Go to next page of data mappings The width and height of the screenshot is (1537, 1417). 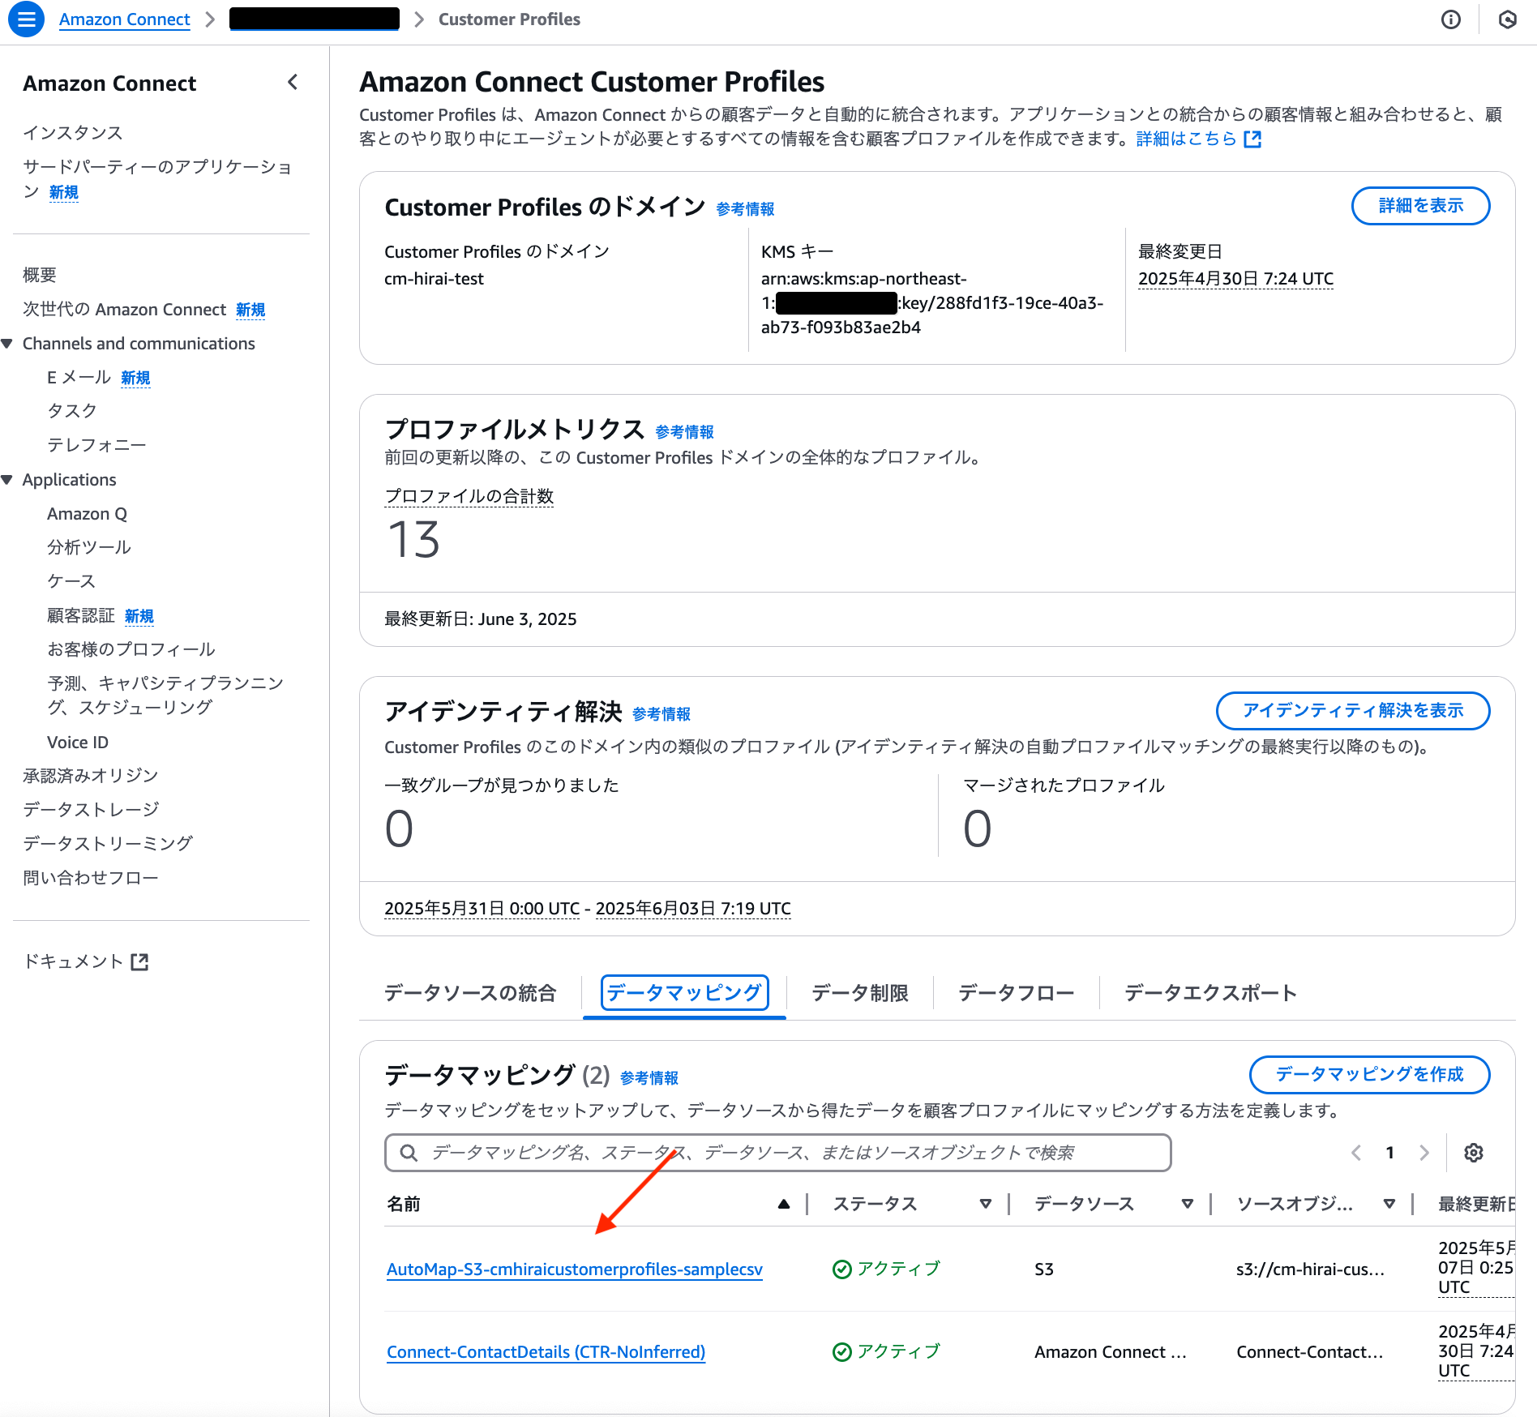[x=1424, y=1153]
